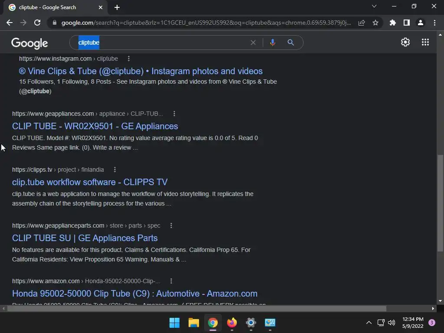Click the browser forward arrow
Image resolution: width=444 pixels, height=333 pixels.
(23, 23)
